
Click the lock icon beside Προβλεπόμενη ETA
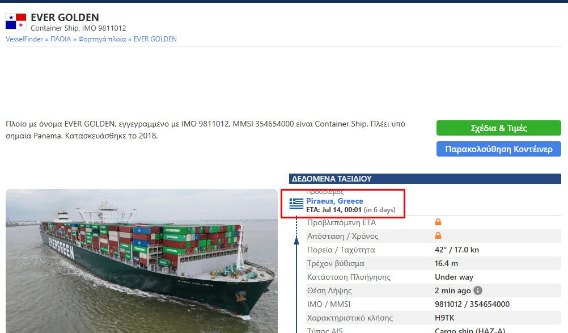438,222
